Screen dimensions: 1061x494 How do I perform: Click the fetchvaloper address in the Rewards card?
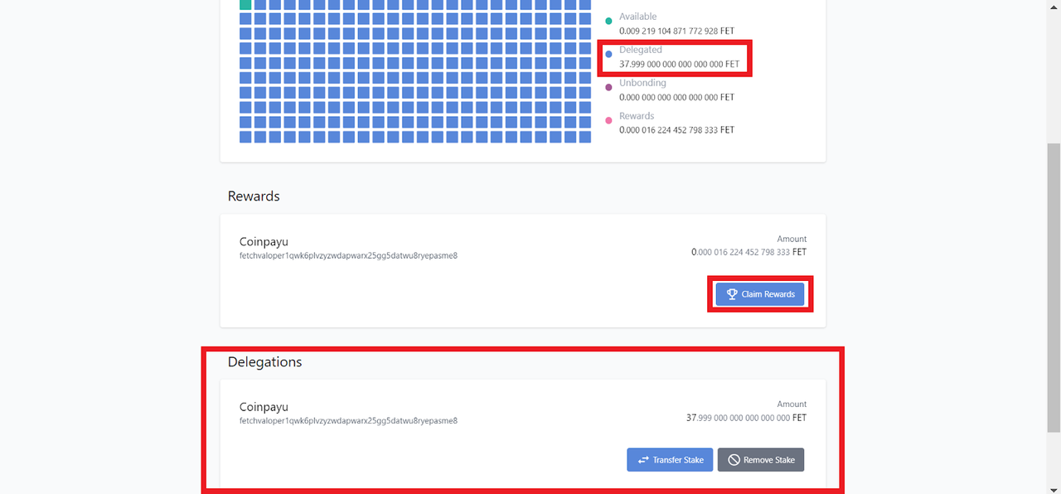click(348, 255)
